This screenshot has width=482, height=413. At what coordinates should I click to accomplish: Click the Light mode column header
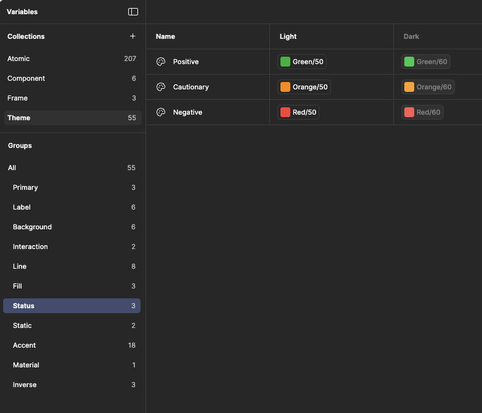(288, 36)
